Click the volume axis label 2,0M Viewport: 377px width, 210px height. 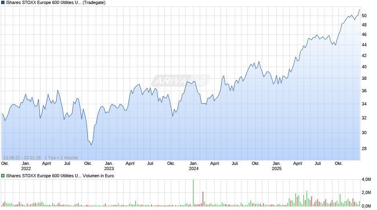[x=366, y=193]
